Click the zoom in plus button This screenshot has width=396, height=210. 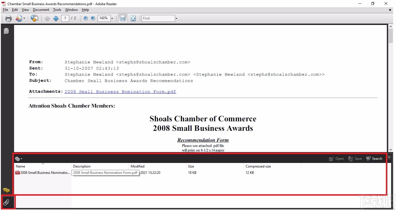(93, 18)
